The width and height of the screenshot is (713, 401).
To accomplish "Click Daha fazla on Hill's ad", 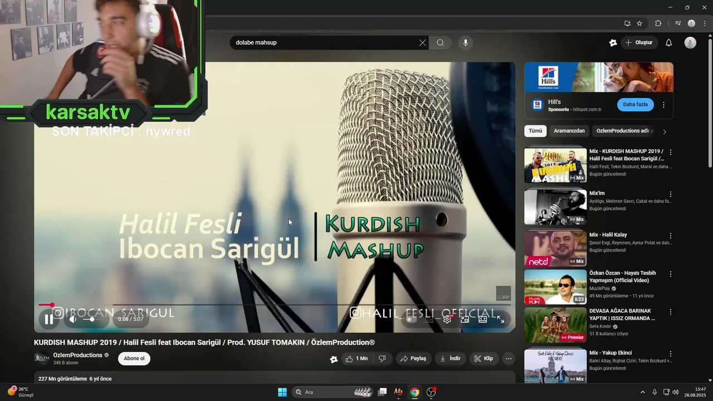I will point(636,105).
